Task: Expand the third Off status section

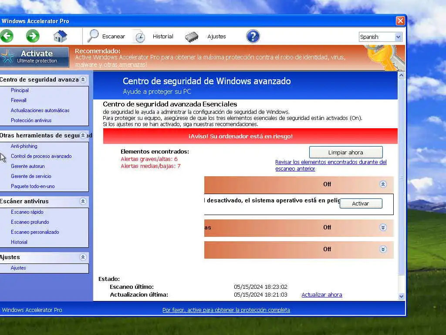Action: coord(383,249)
